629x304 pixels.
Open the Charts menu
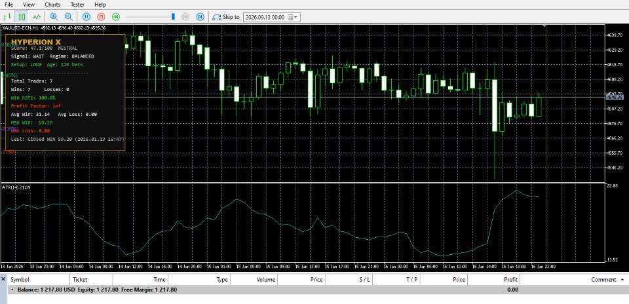point(52,5)
